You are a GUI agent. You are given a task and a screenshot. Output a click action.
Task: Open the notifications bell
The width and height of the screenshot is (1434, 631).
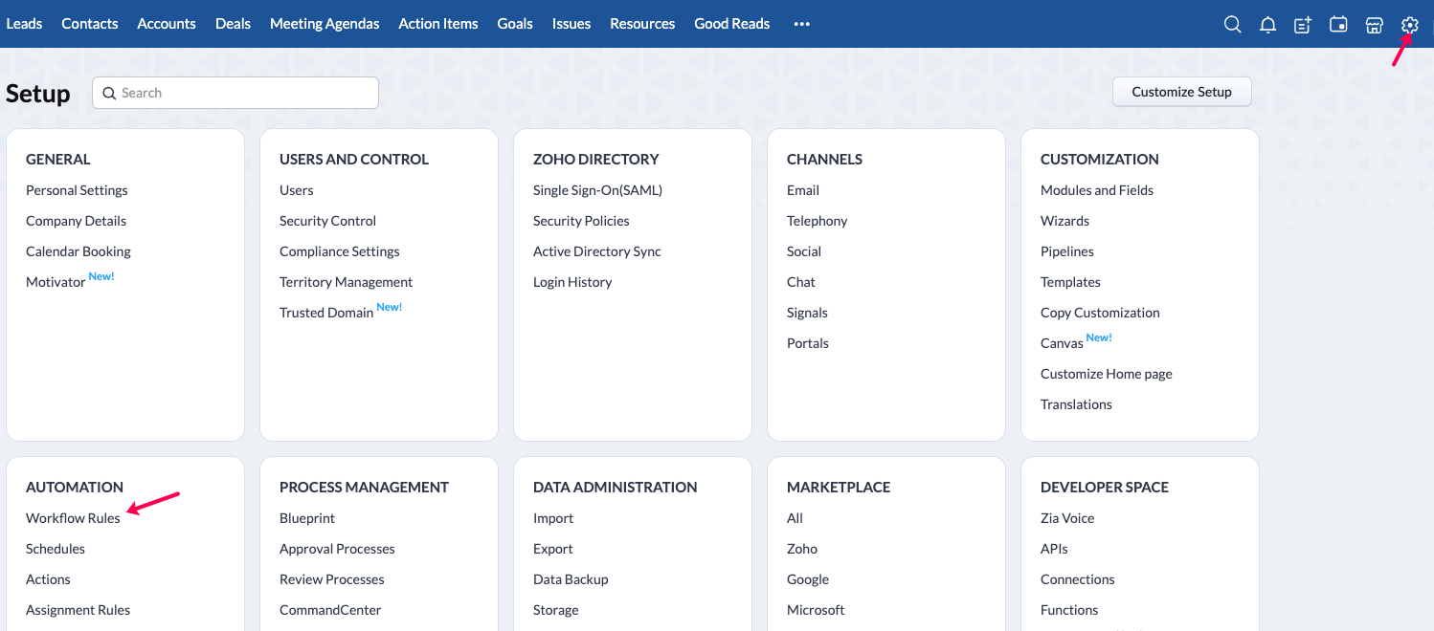coord(1268,25)
